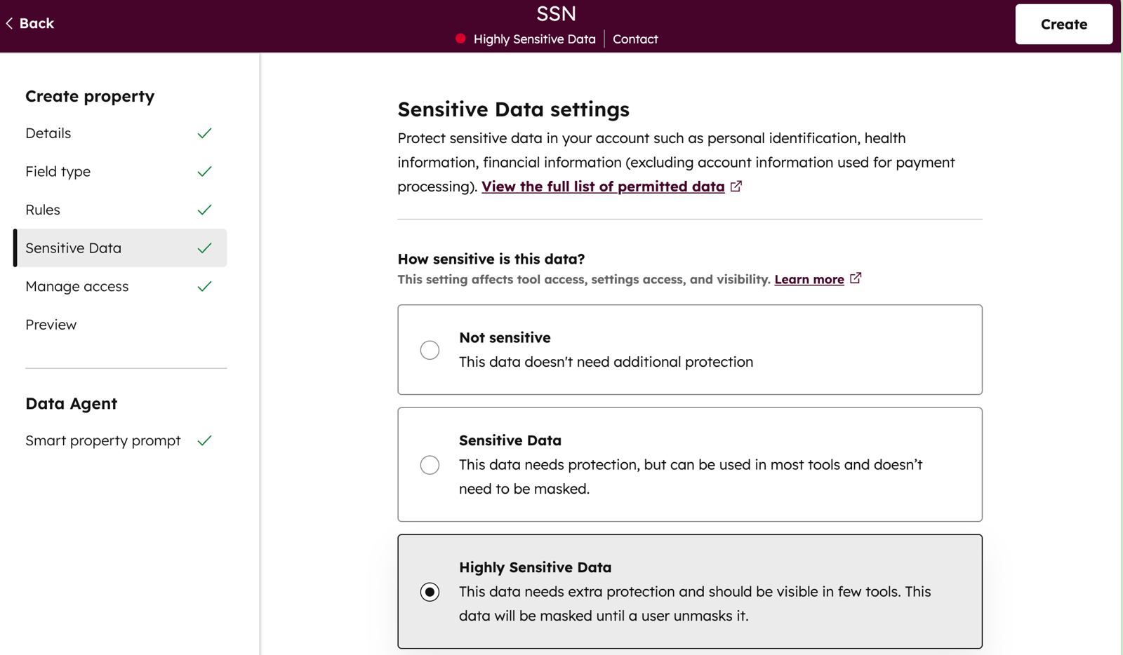Viewport: 1123px width, 655px height.
Task: Click the red Highly Sensitive Data status dot
Action: click(x=461, y=39)
